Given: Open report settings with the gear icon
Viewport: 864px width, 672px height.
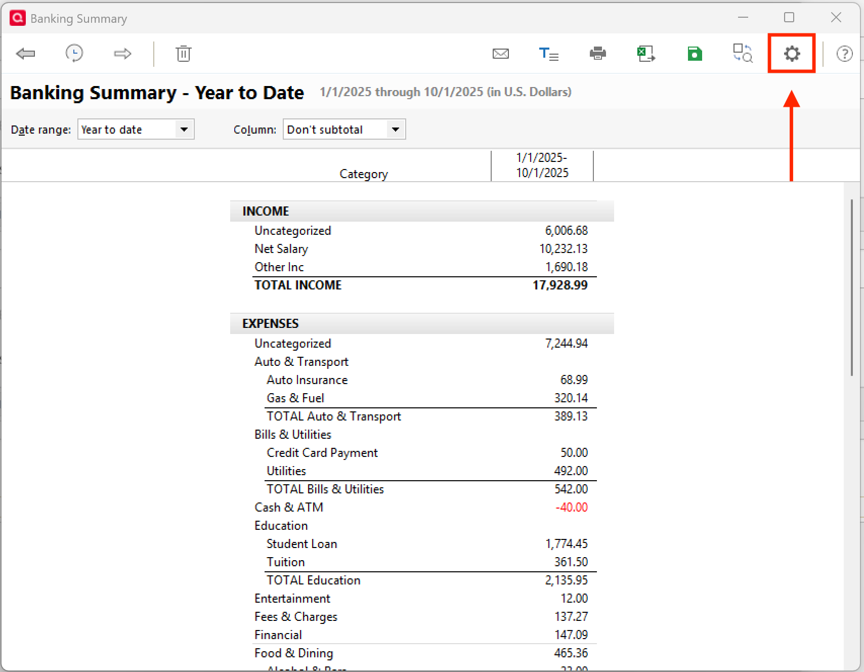Looking at the screenshot, I should [792, 54].
